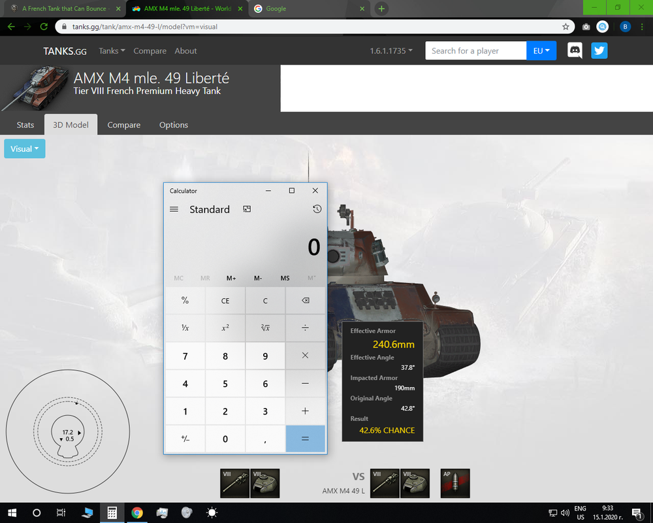Select the left tank's turret module icon
Image resolution: width=653 pixels, height=523 pixels.
(x=265, y=483)
